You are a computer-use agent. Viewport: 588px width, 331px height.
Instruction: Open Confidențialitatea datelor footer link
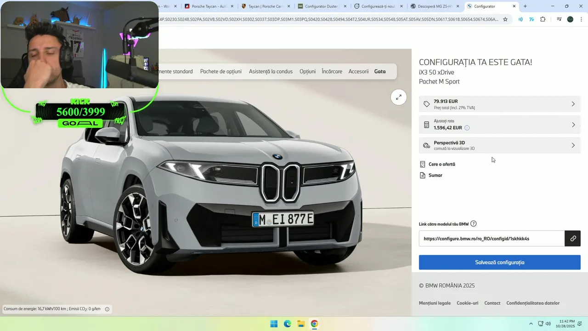tap(533, 303)
